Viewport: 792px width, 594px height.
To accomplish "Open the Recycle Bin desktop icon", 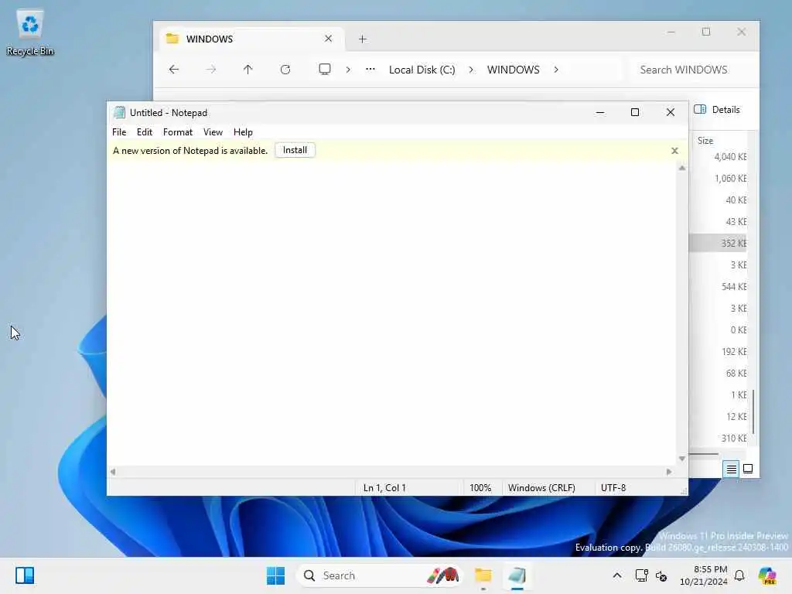I will [x=30, y=32].
